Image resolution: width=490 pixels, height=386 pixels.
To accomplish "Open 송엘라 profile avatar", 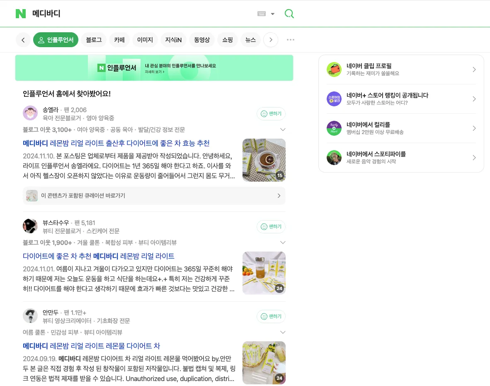I will 30,113.
